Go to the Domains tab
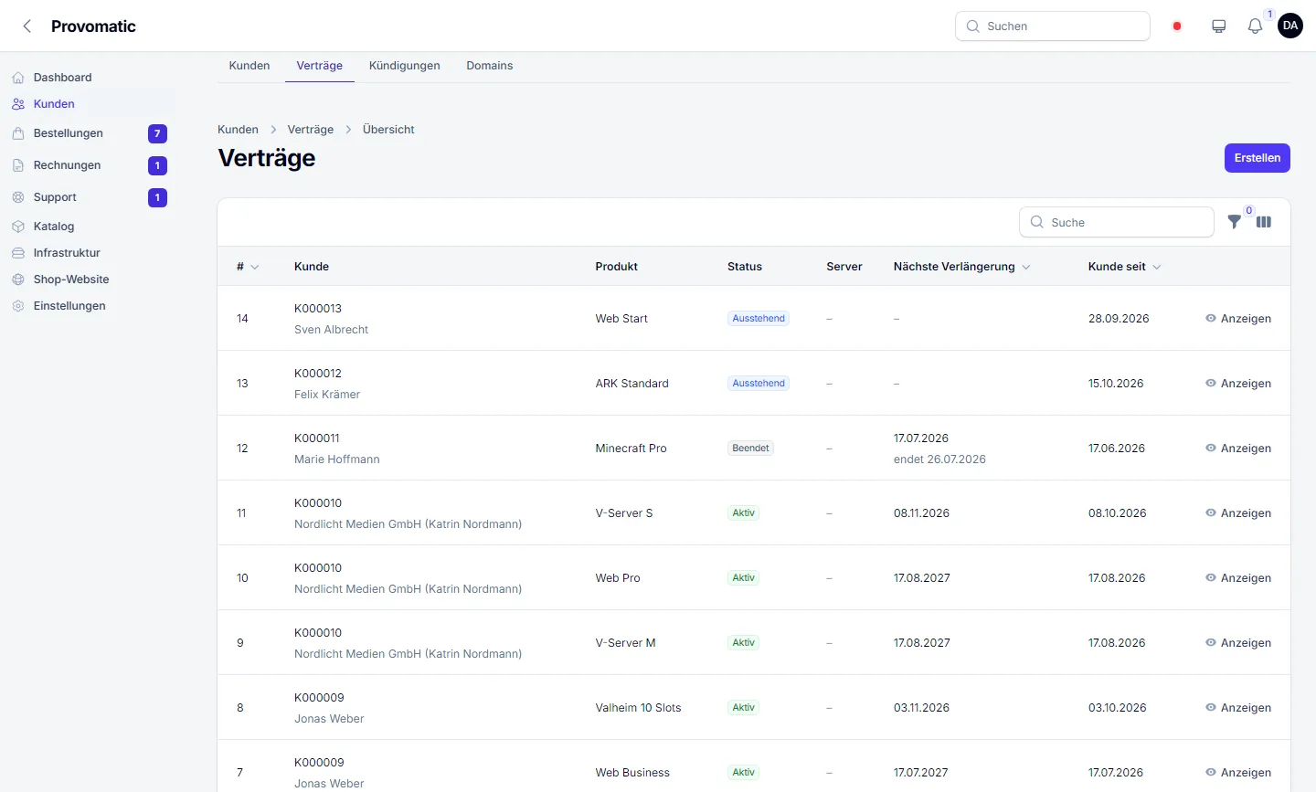Image resolution: width=1316 pixels, height=792 pixels. tap(490, 66)
